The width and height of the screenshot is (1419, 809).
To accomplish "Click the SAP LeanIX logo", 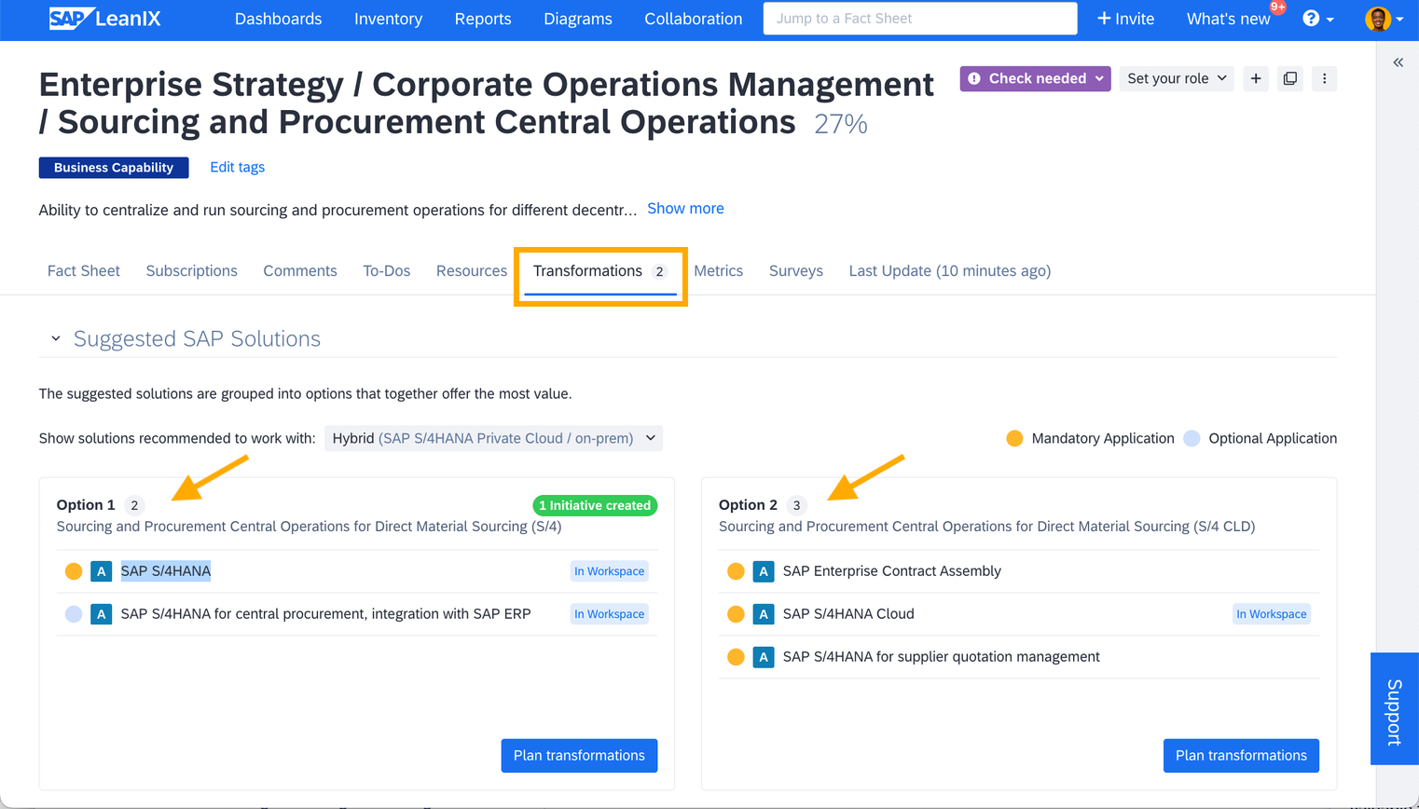I will (104, 19).
